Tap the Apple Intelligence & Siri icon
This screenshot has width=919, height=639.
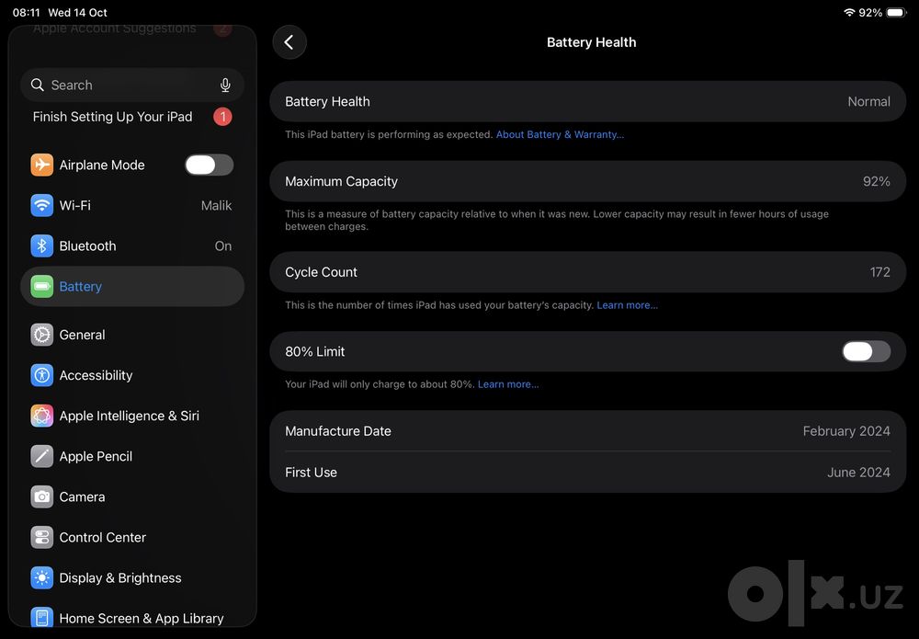click(41, 416)
